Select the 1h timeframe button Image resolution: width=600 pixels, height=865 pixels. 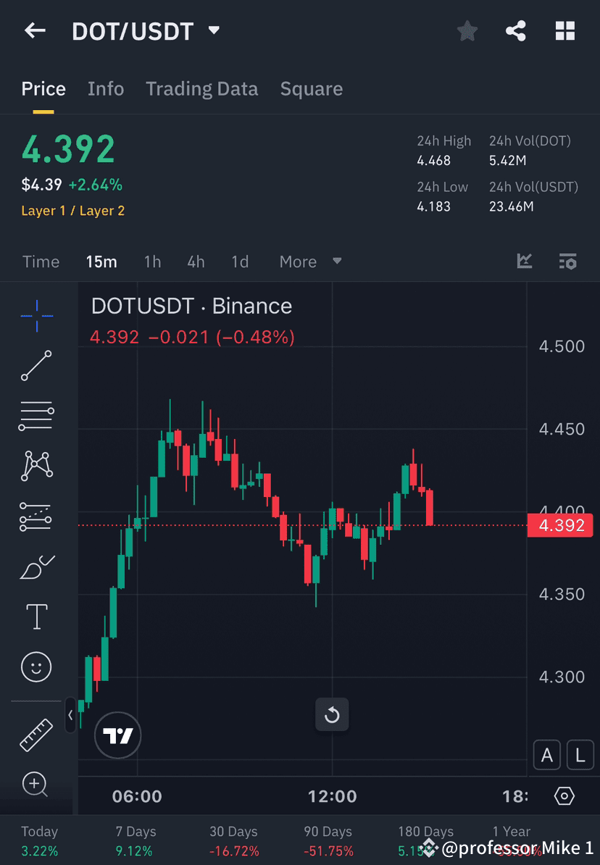[x=152, y=262]
